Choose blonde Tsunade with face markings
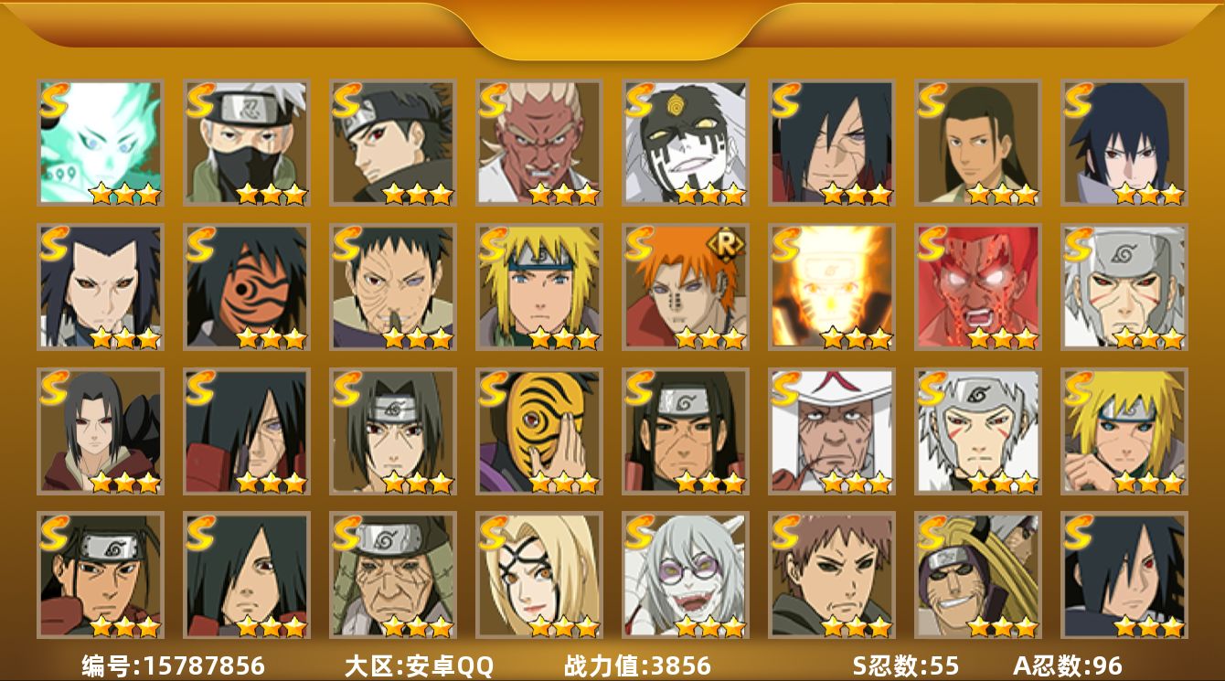Screen dimensions: 1225x681 point(539,575)
